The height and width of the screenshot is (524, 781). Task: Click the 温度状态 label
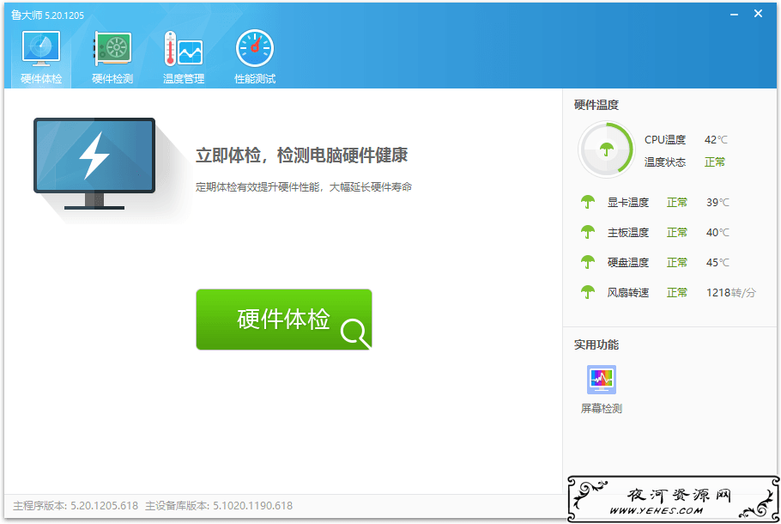(665, 162)
